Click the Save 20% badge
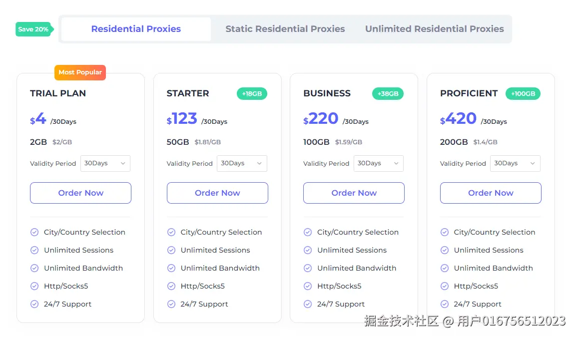This screenshot has width=576, height=338. [32, 30]
